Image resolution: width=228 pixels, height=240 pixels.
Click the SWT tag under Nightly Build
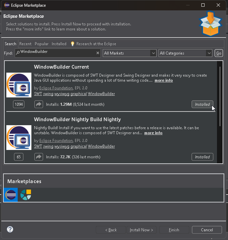pos(38,146)
